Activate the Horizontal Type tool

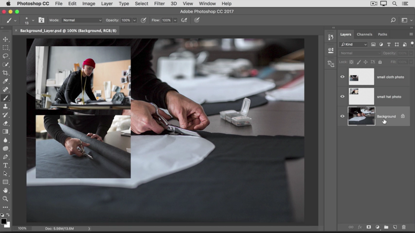coord(6,165)
